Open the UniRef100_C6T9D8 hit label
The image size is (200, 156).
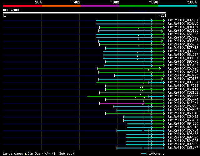click(x=183, y=34)
